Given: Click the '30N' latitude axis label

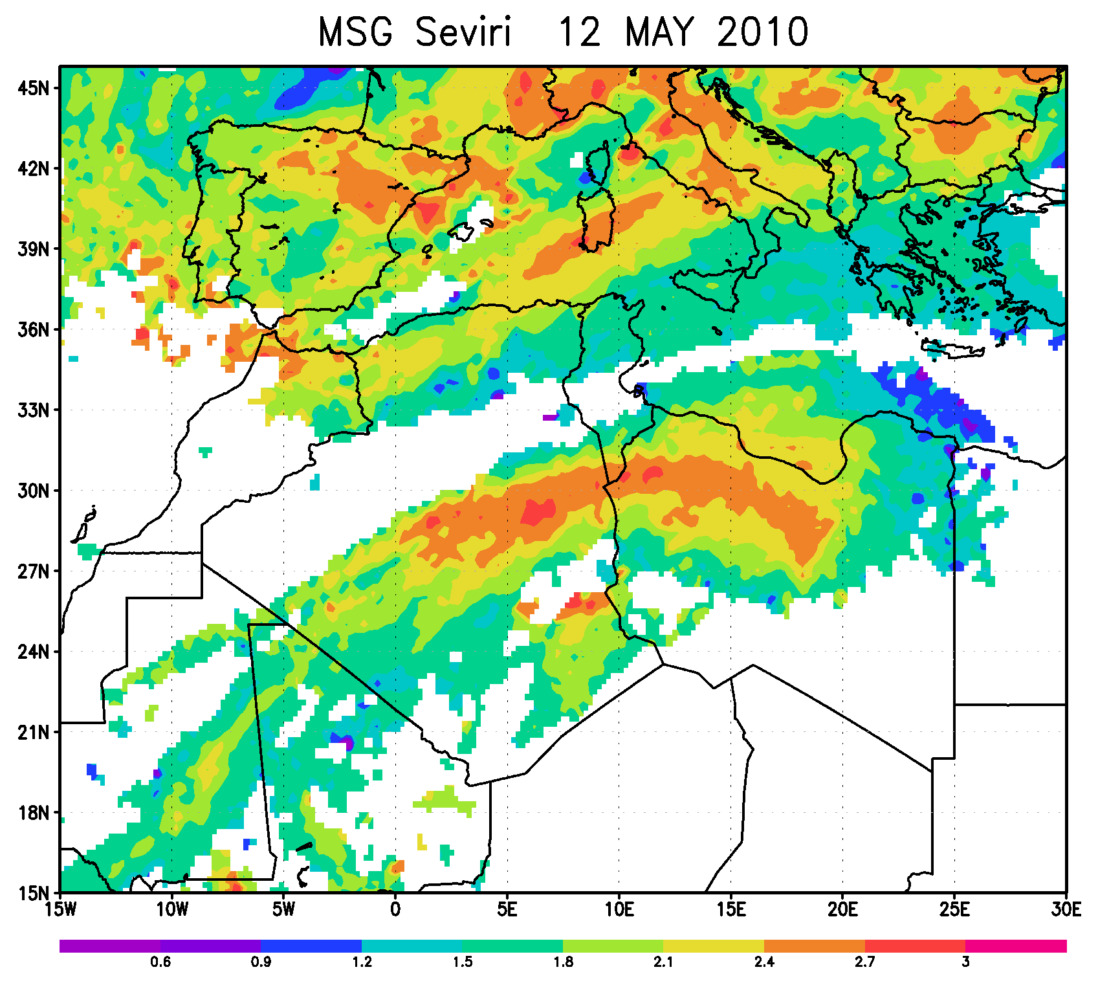Looking at the screenshot, I should [34, 491].
